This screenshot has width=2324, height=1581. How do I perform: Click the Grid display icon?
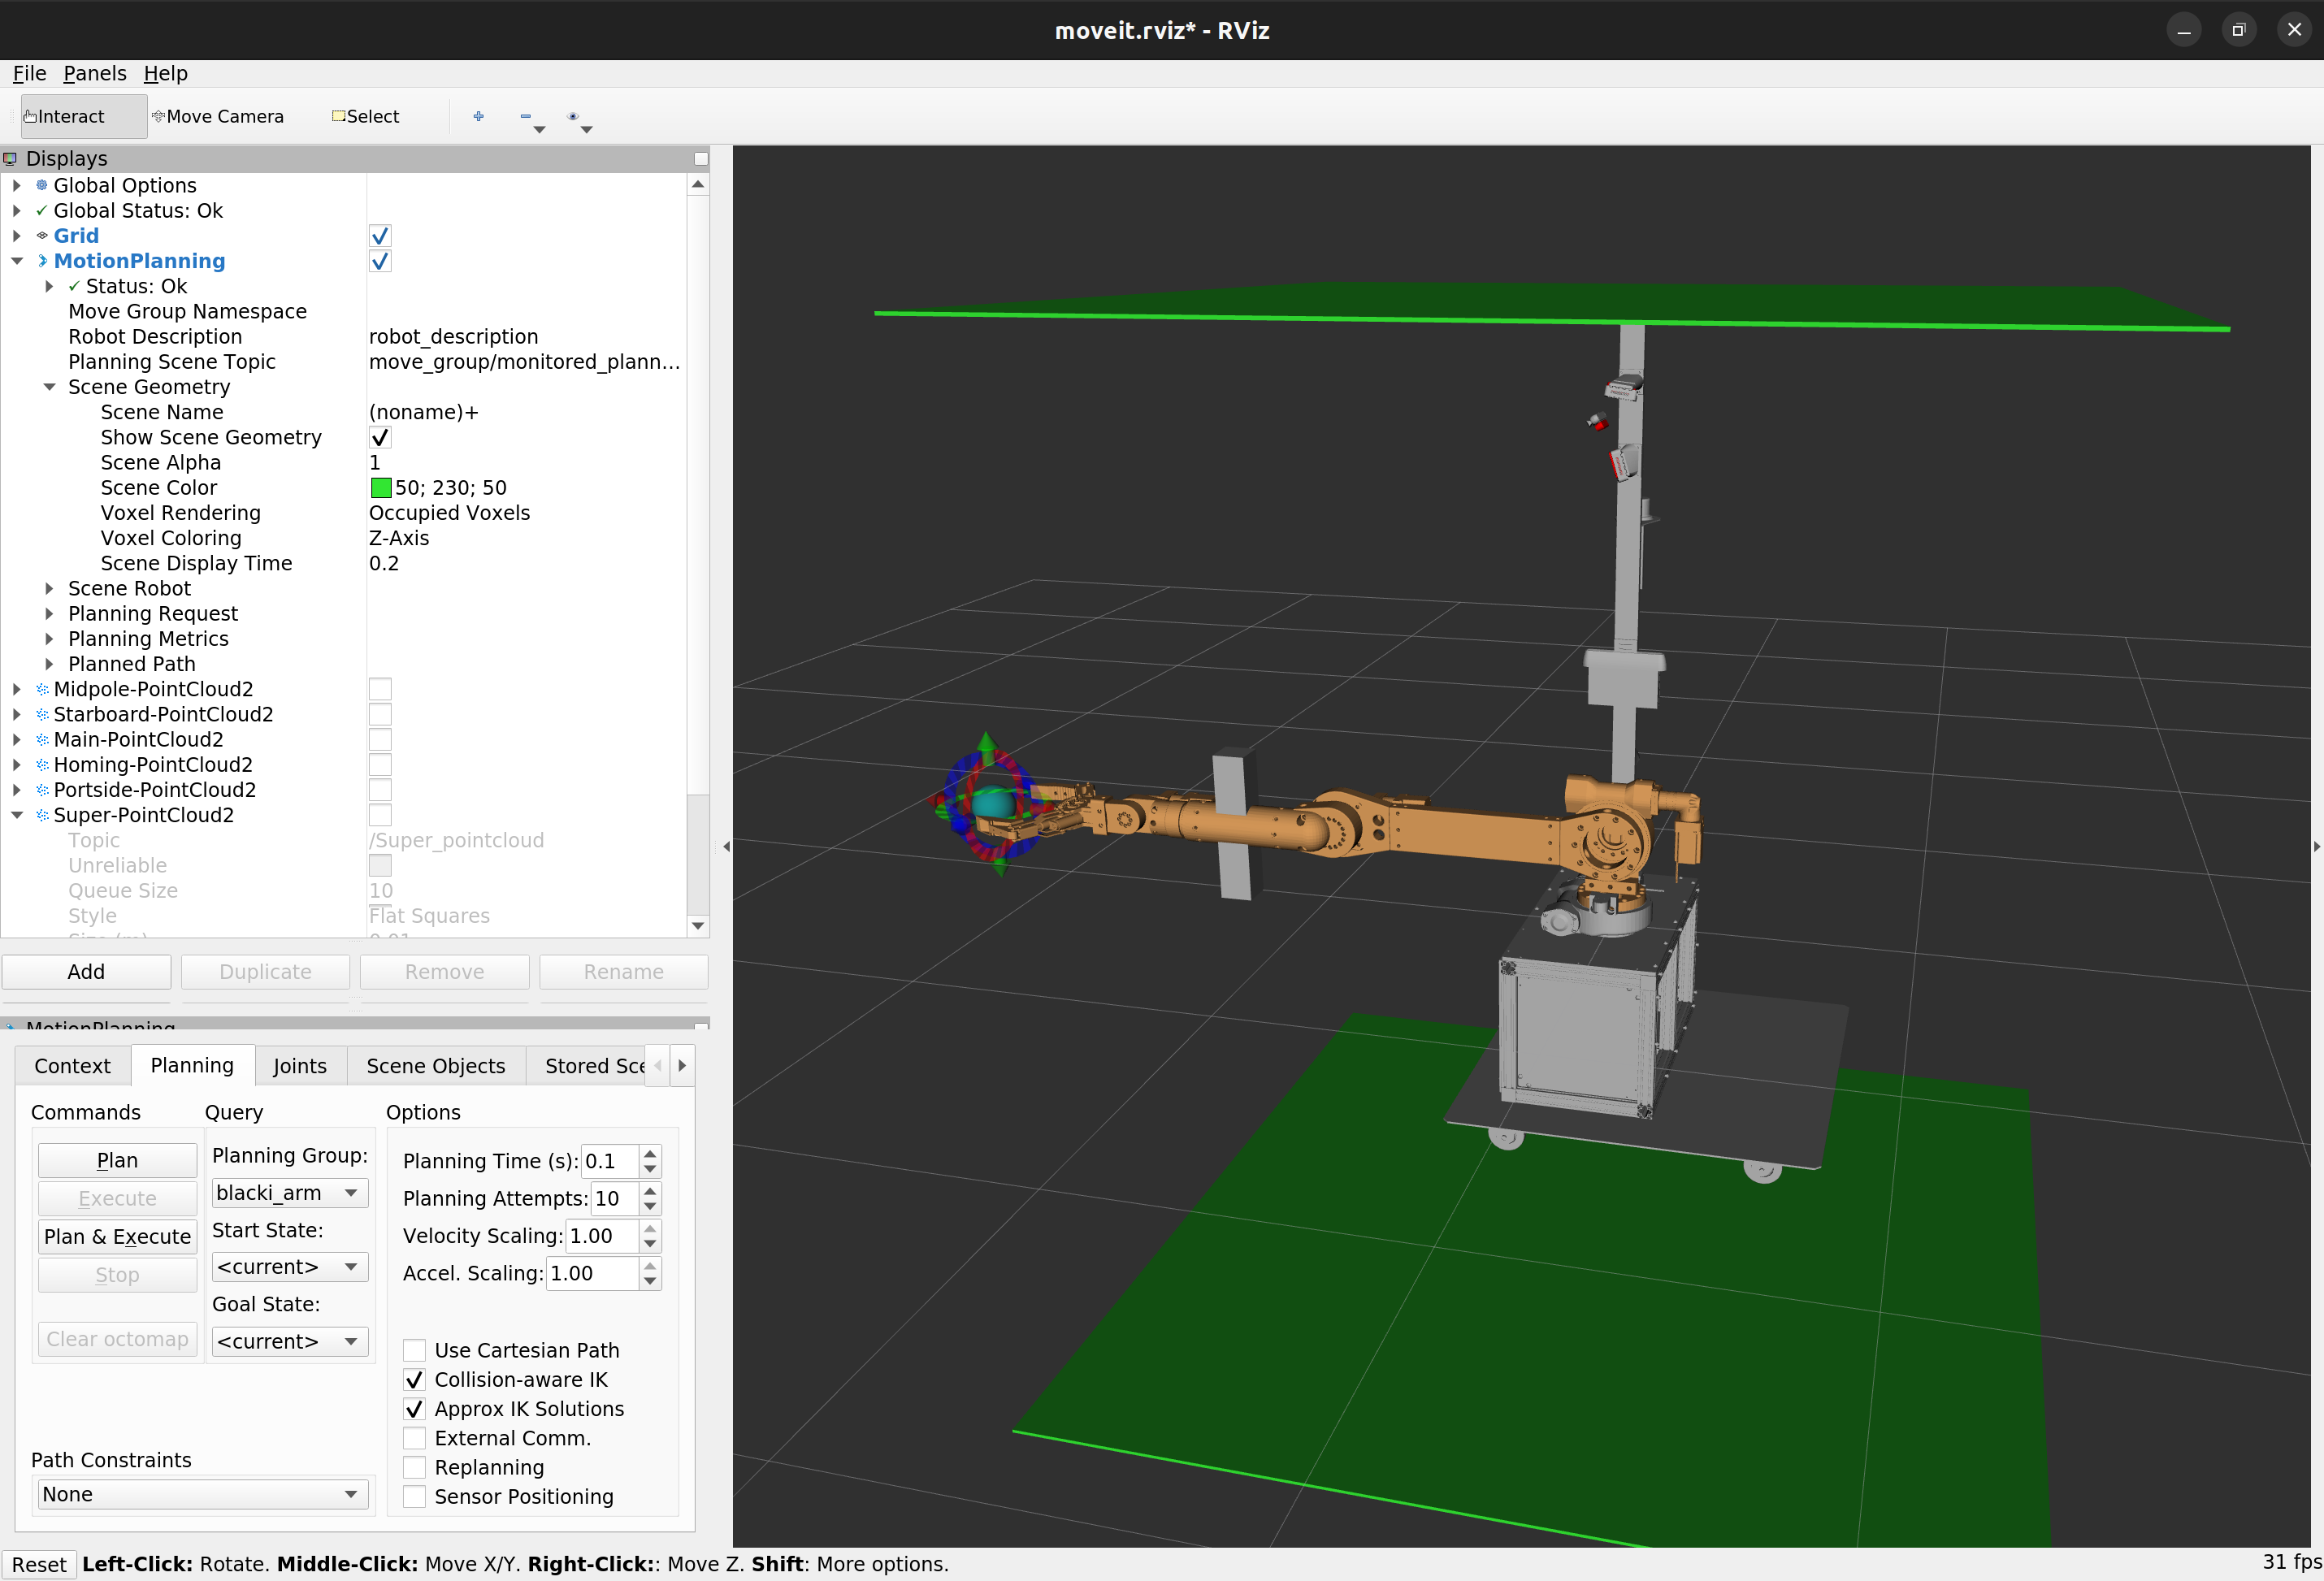(41, 235)
